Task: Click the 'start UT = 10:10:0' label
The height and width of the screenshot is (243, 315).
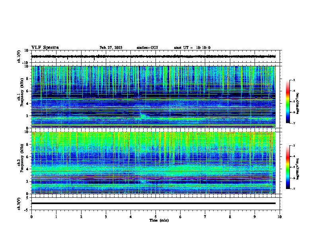Action: (192, 48)
